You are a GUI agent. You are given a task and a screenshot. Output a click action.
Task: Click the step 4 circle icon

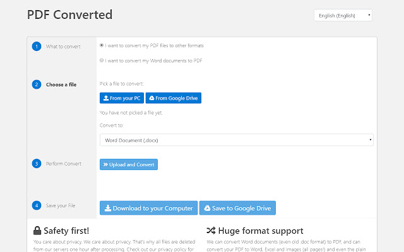pos(37,205)
